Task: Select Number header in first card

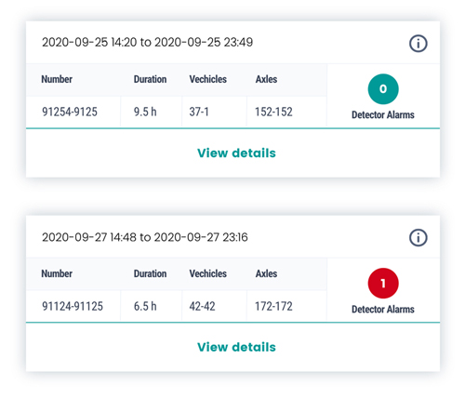Action: tap(57, 79)
